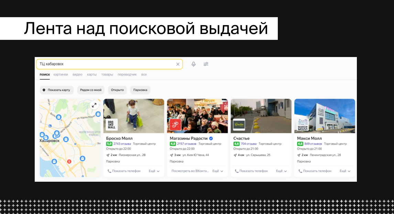Select the поиск tab
394x214 pixels.
(x=45, y=75)
